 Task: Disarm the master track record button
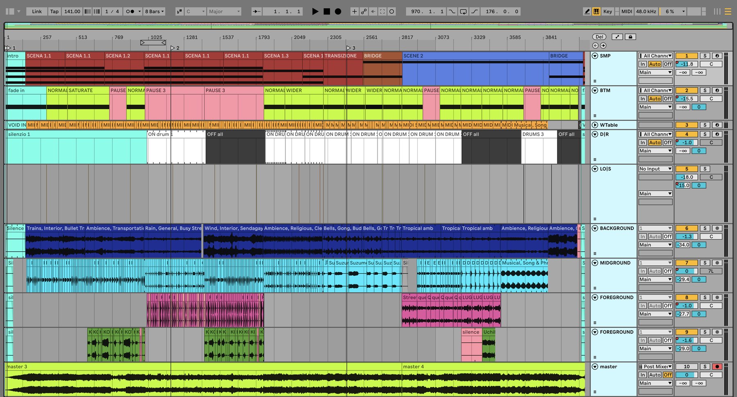717,367
